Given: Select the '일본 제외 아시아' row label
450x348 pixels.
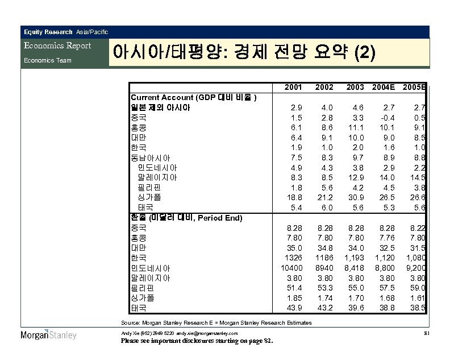Looking at the screenshot, I should pos(160,107).
